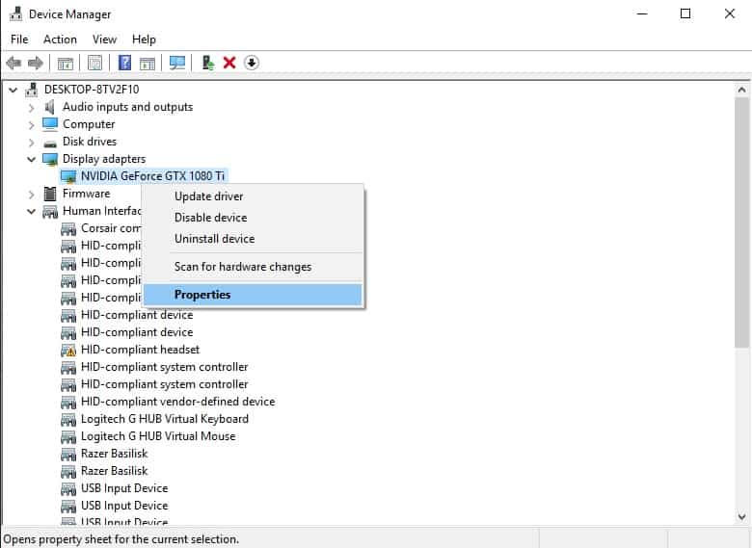Click the red X uninstall device icon
Screen dimensions: 752x548
[229, 63]
